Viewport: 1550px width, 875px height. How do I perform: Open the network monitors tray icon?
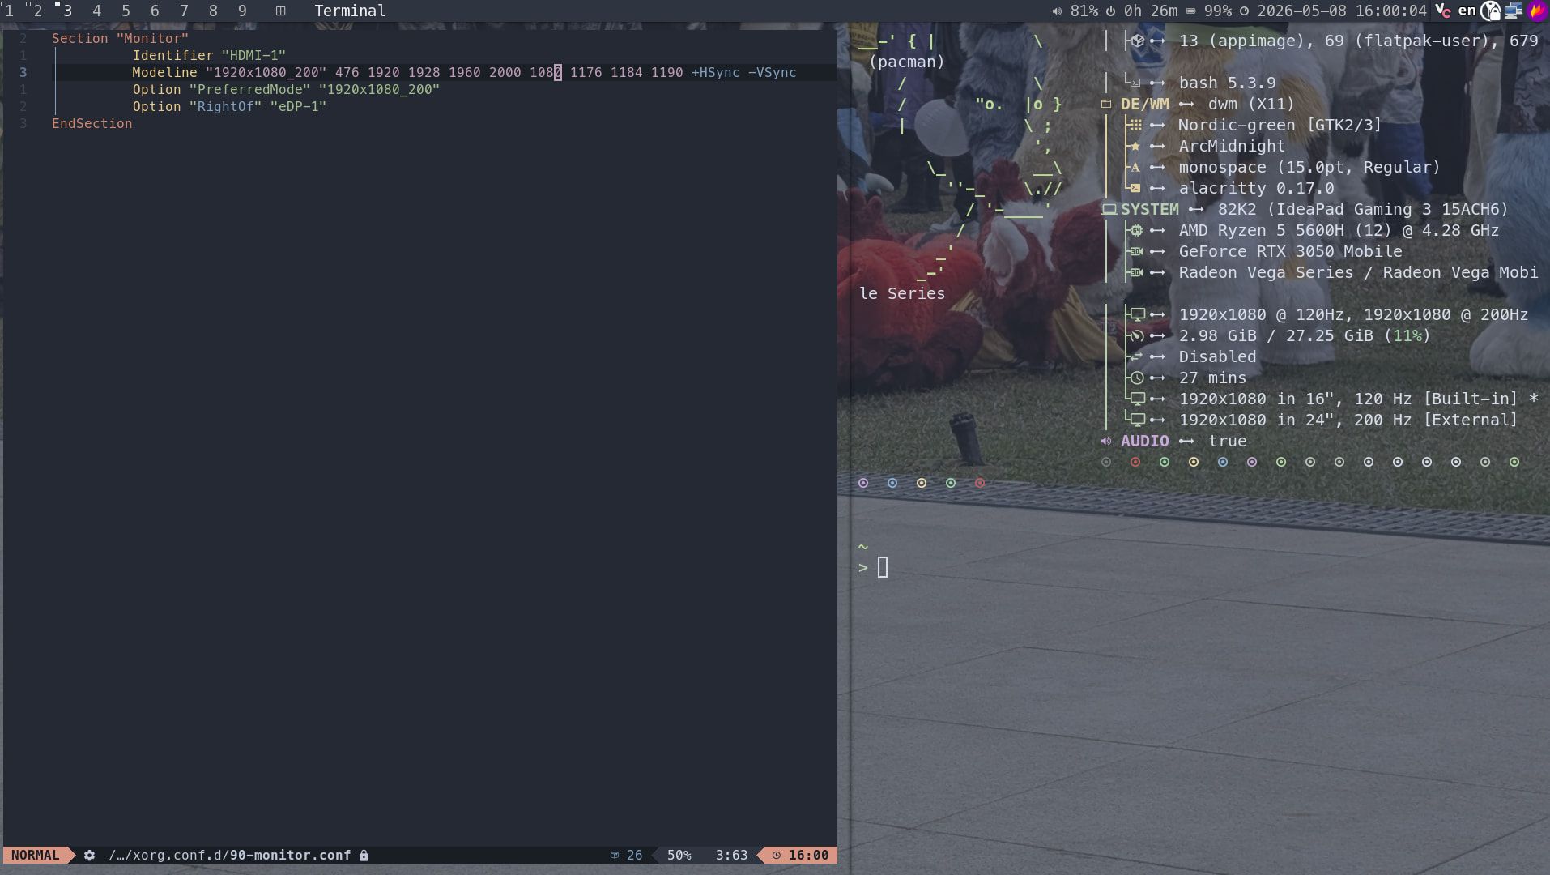1514,11
